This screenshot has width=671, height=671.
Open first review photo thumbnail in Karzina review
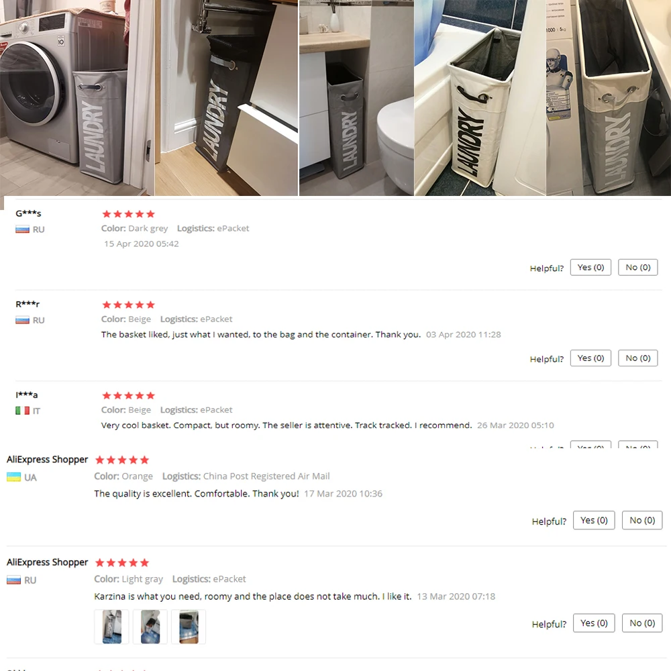click(111, 627)
